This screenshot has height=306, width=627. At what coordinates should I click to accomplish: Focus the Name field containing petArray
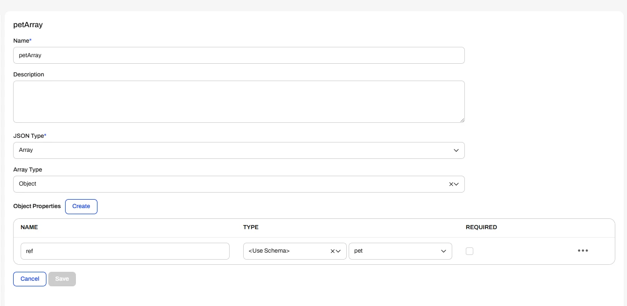tap(239, 55)
